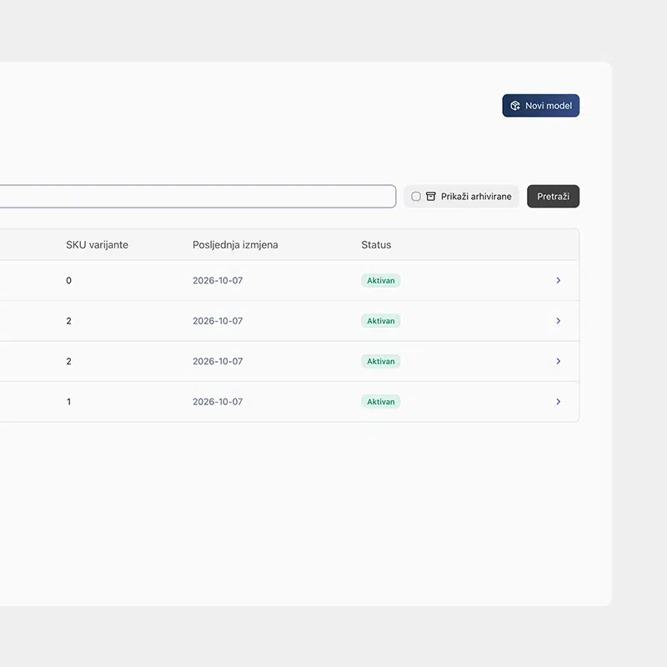Select the SKU value 0 cell
Image resolution: width=667 pixels, height=667 pixels.
click(69, 280)
